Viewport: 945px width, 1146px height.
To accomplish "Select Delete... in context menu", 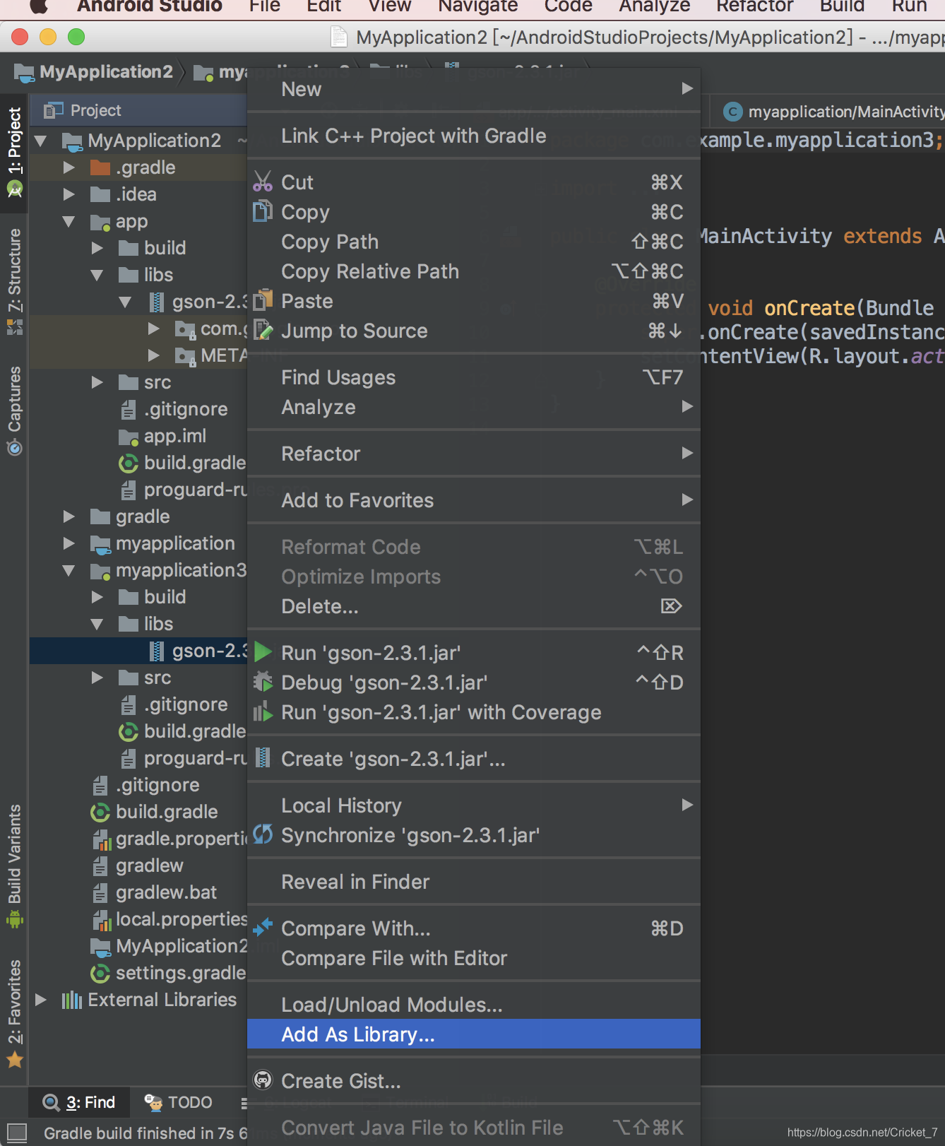I will pos(474,606).
